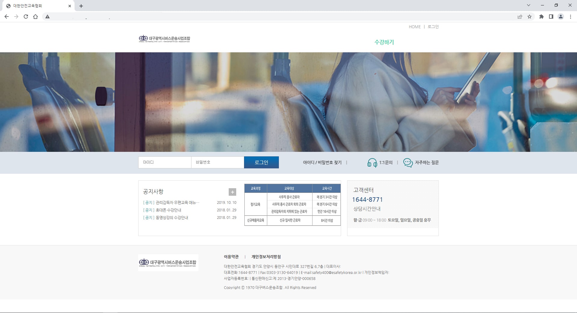Open the Chrome three-dot menu
Image resolution: width=577 pixels, height=313 pixels.
[x=570, y=17]
